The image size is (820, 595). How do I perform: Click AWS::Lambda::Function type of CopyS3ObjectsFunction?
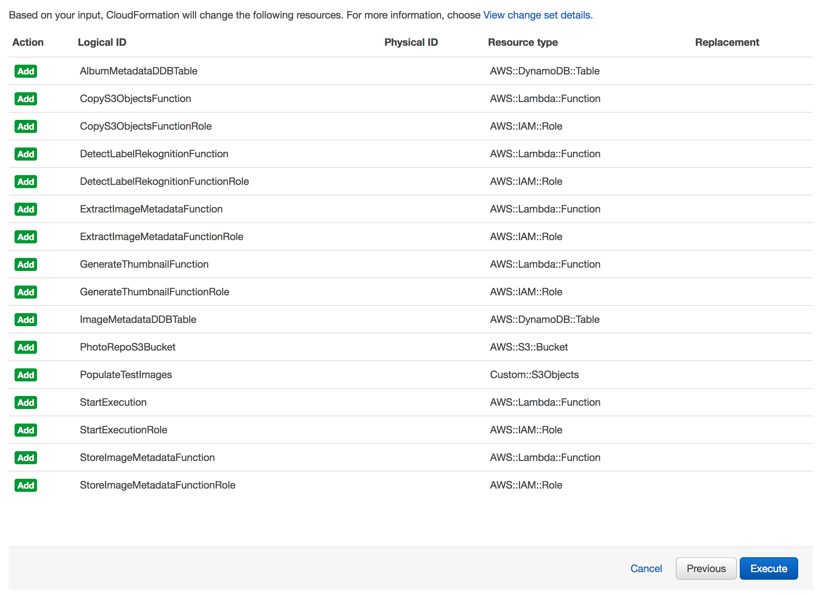(545, 98)
